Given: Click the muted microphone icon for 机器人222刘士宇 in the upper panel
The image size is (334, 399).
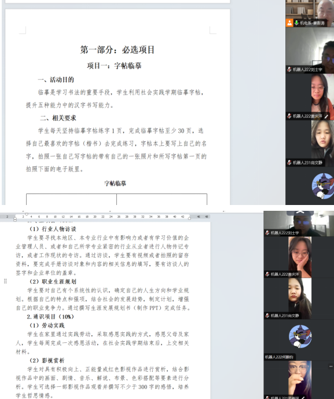Looking at the screenshot, I should pyautogui.click(x=289, y=69).
